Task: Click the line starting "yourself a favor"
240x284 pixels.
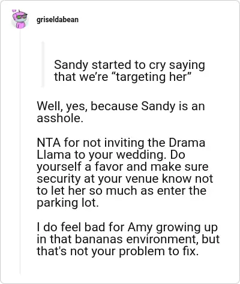Action: (x=122, y=167)
